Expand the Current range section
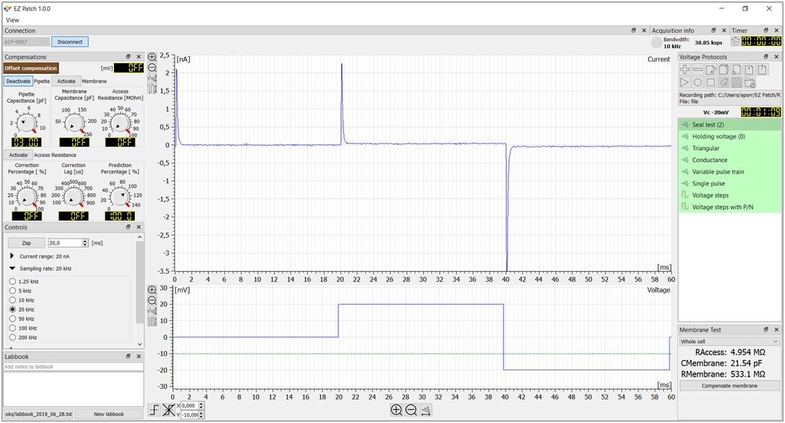This screenshot has height=423, width=785. (x=12, y=257)
